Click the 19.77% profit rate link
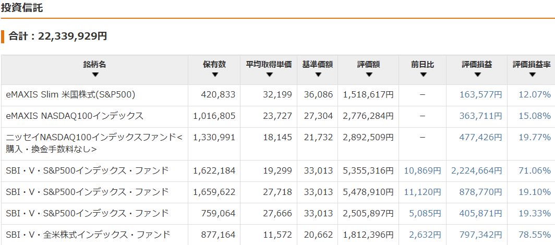555x245 pixels. click(x=535, y=137)
